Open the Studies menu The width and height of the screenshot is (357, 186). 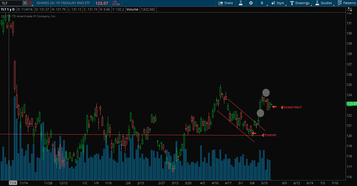(x=324, y=3)
